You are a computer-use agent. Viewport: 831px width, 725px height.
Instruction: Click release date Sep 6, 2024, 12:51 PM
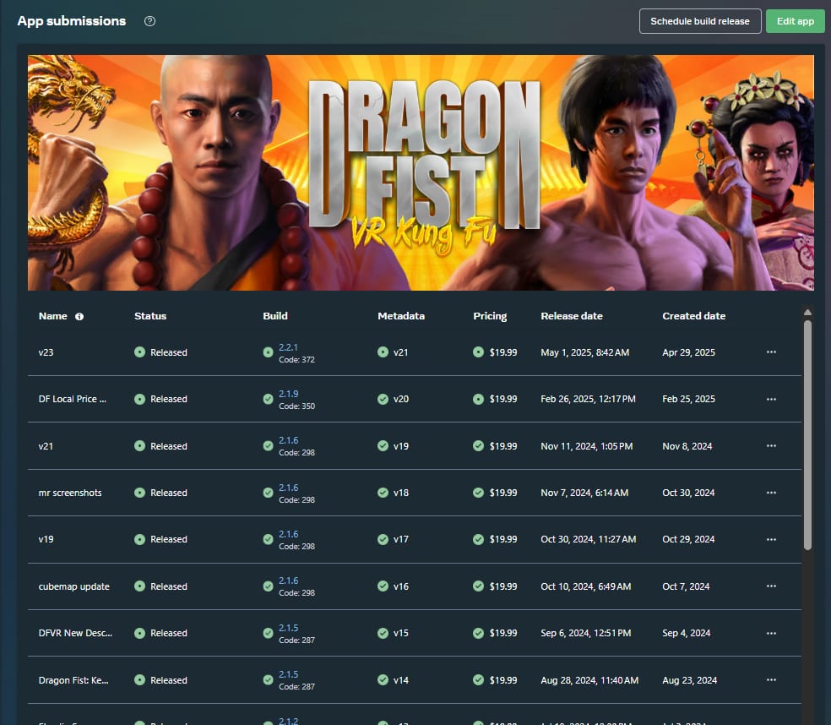click(x=586, y=633)
